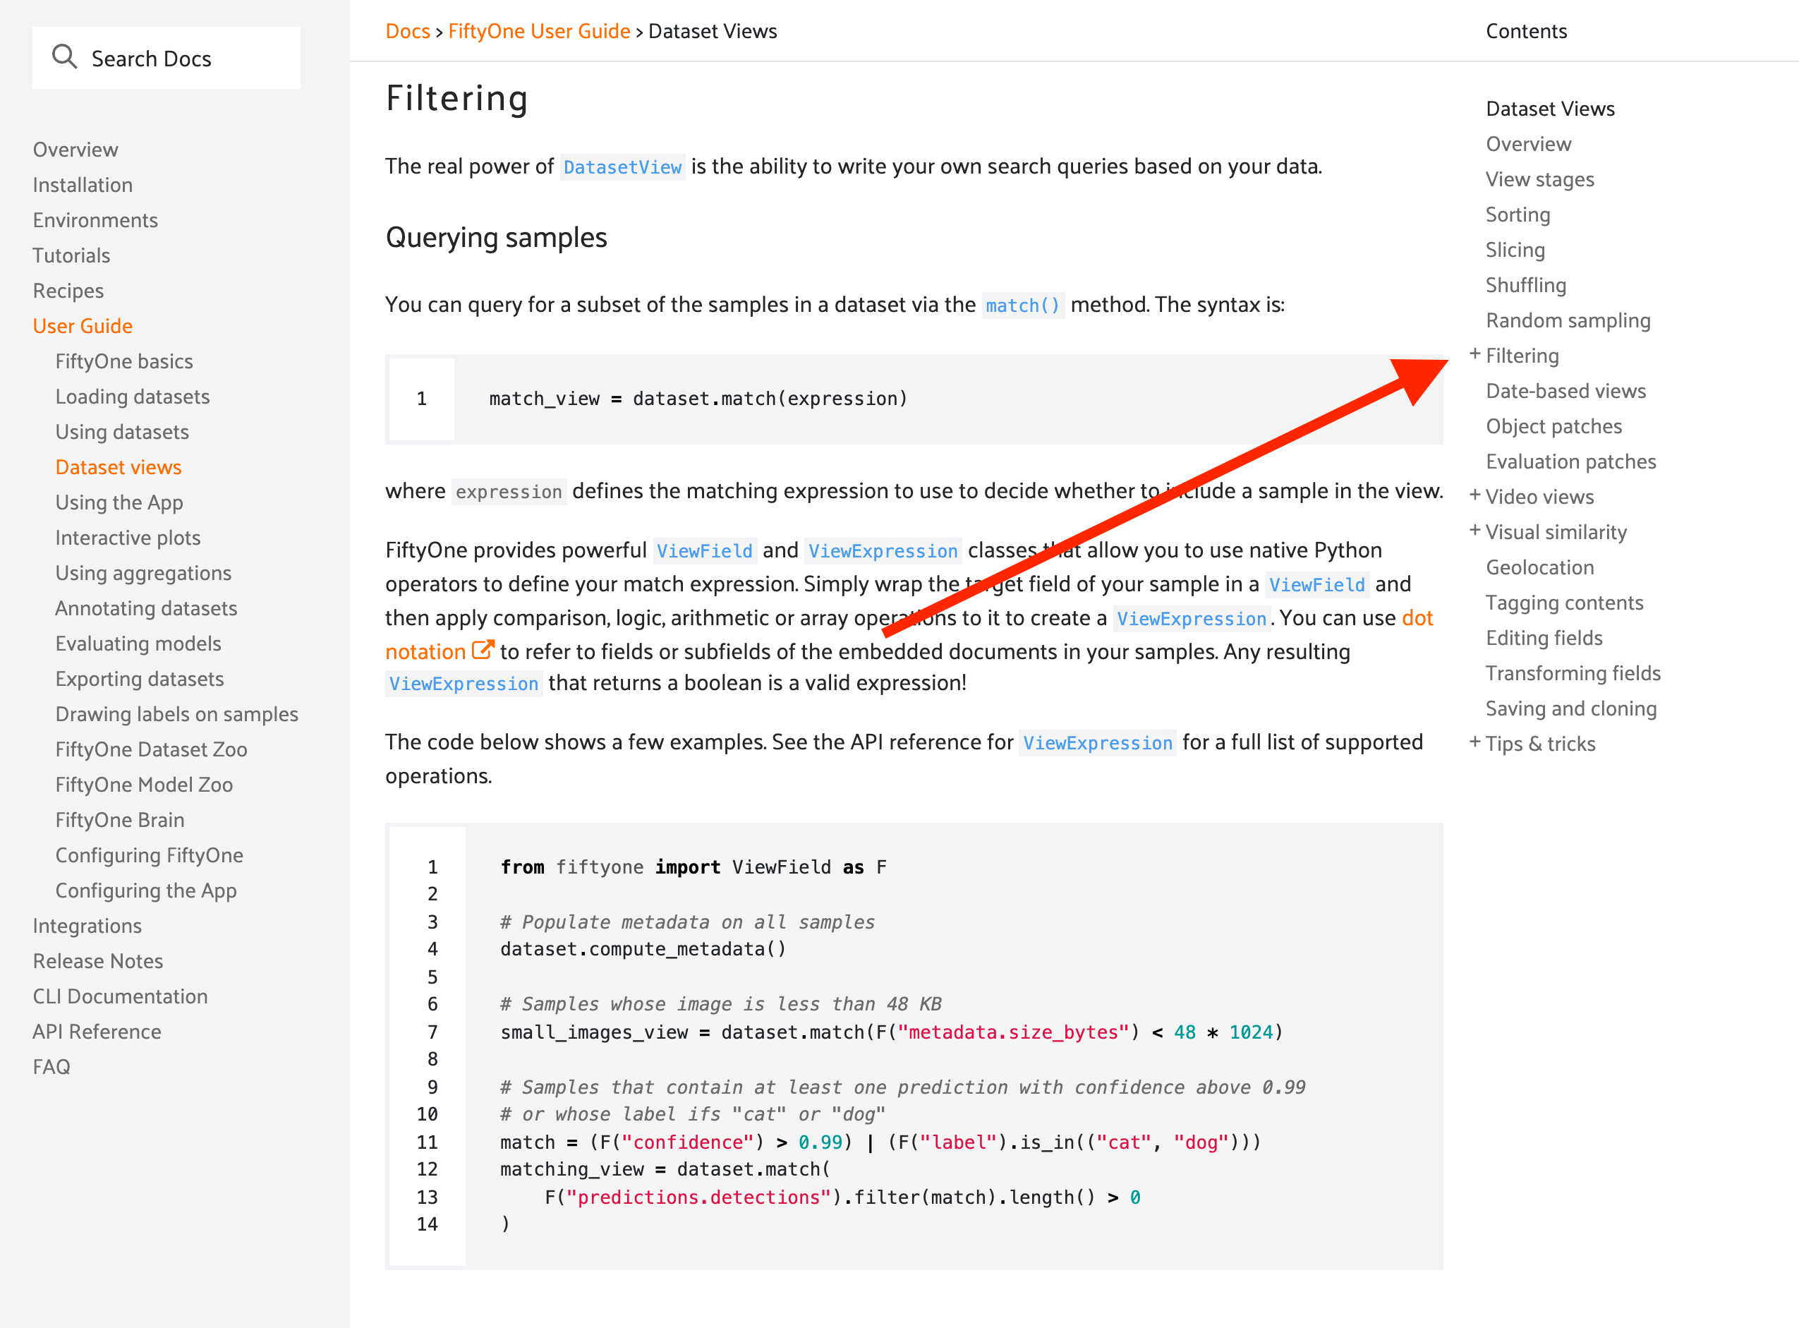The width and height of the screenshot is (1799, 1328).
Task: Jump to Random sampling in Contents
Action: [1568, 321]
